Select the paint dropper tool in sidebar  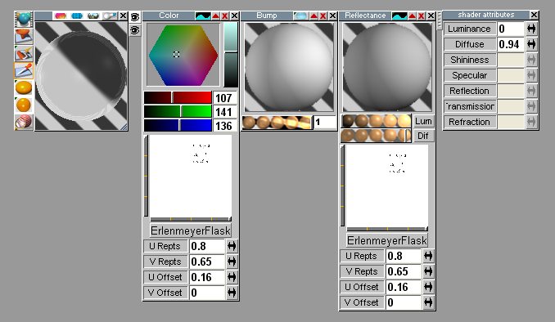pos(24,70)
